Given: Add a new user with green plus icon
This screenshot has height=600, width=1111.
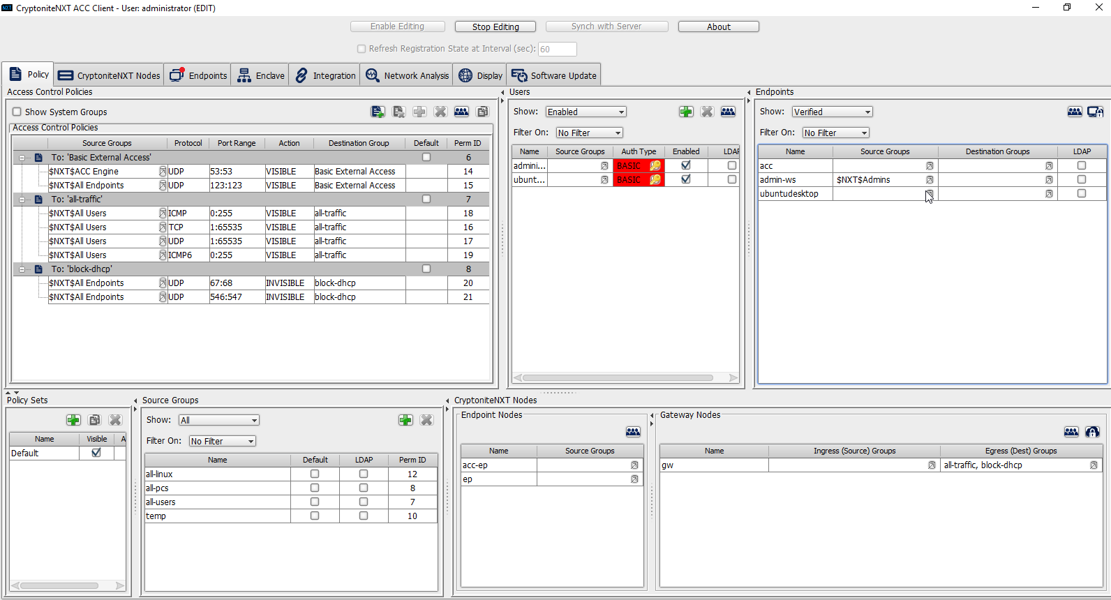Looking at the screenshot, I should [x=686, y=112].
